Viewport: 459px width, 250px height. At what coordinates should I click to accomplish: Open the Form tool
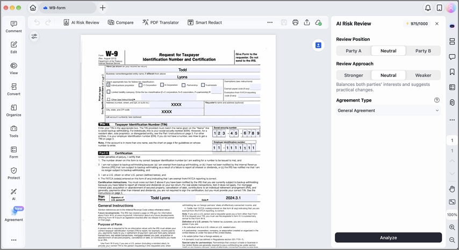pyautogui.click(x=13, y=153)
